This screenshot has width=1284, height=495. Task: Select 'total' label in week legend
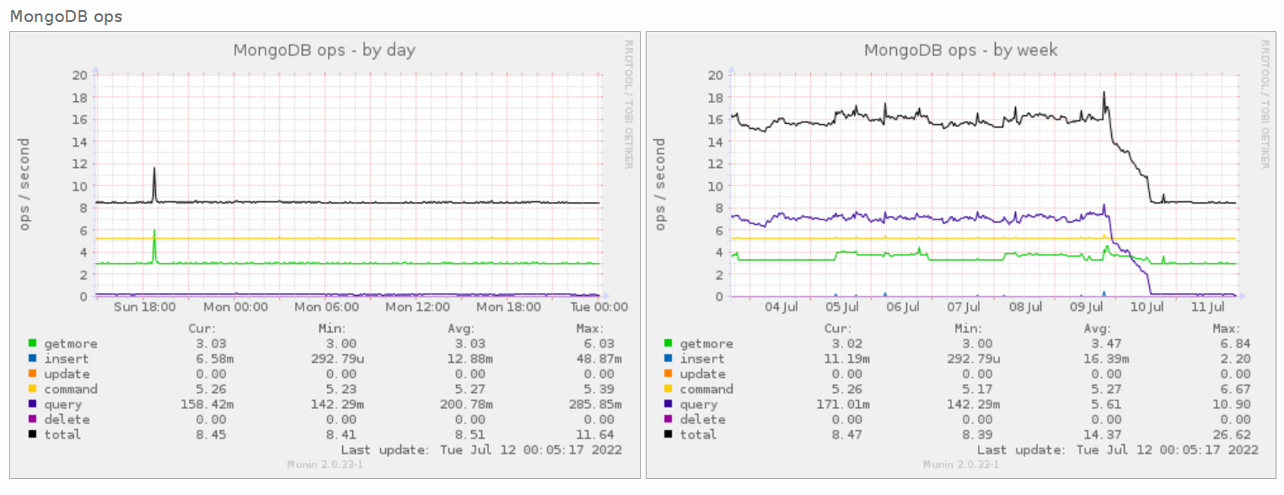pyautogui.click(x=700, y=435)
